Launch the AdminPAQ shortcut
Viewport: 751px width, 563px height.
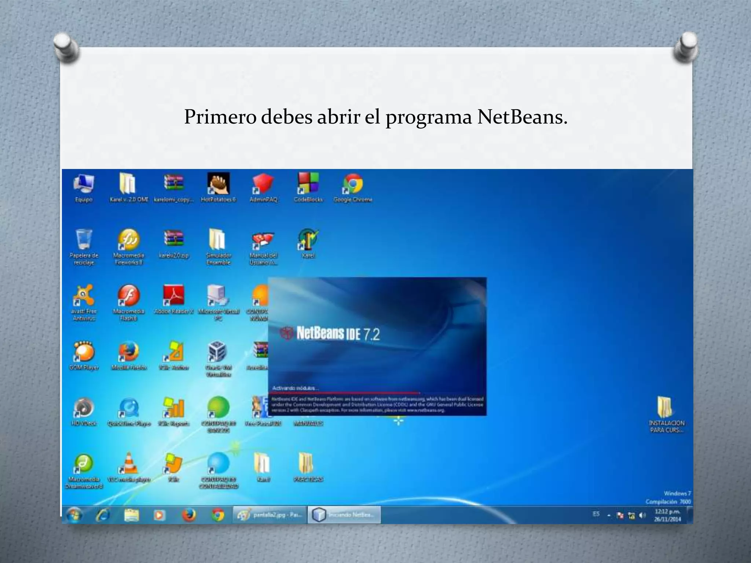click(263, 188)
